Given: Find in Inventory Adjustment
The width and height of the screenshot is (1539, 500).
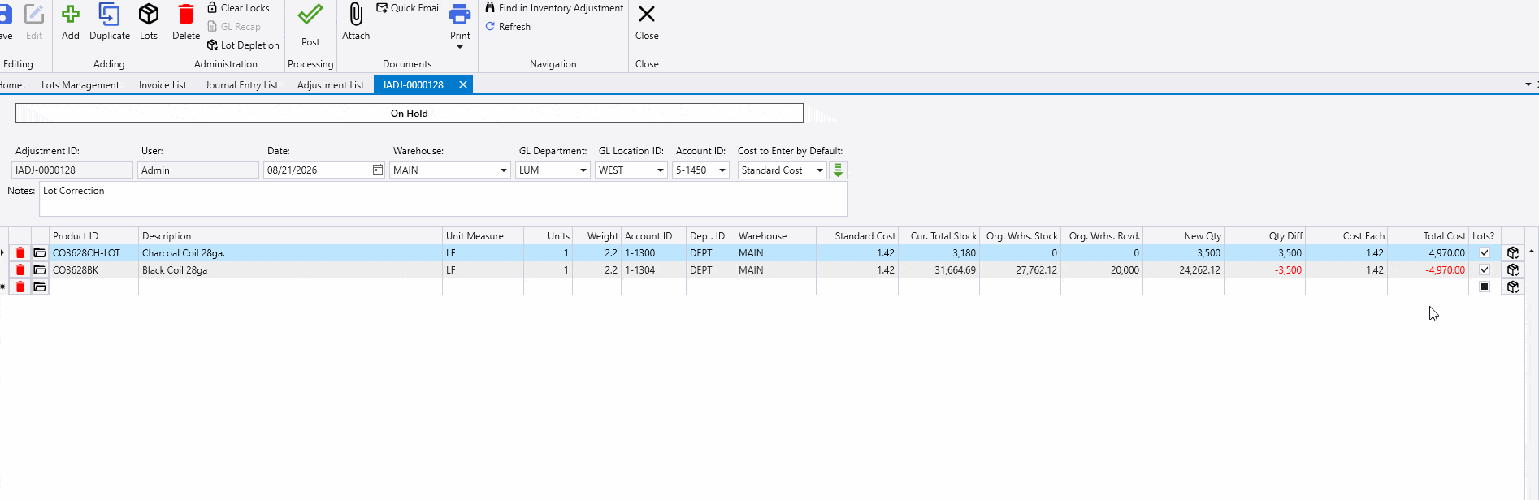Looking at the screenshot, I should tap(554, 8).
